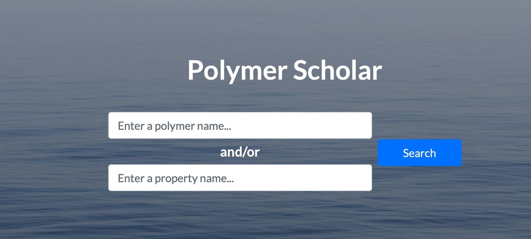Click the and/or label between the fields
Viewport: 531px width, 239px height.
[x=240, y=152]
